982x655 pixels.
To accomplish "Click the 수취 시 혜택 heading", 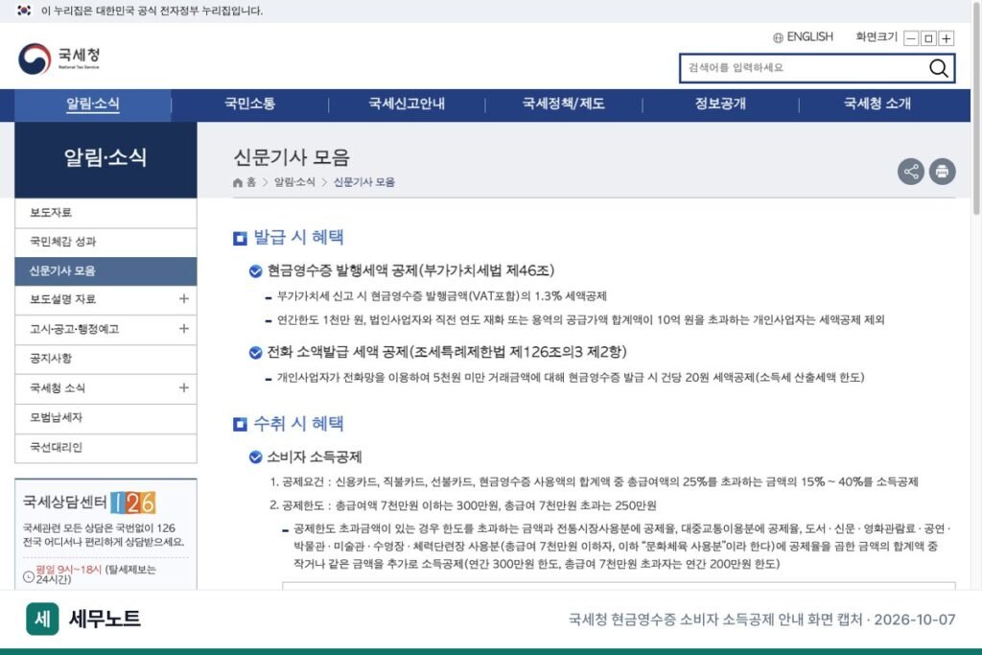I will pos(298,424).
